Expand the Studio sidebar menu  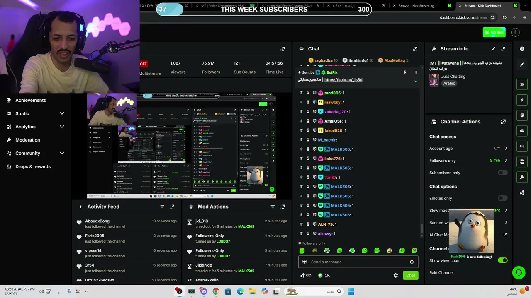pyautogui.click(x=62, y=113)
